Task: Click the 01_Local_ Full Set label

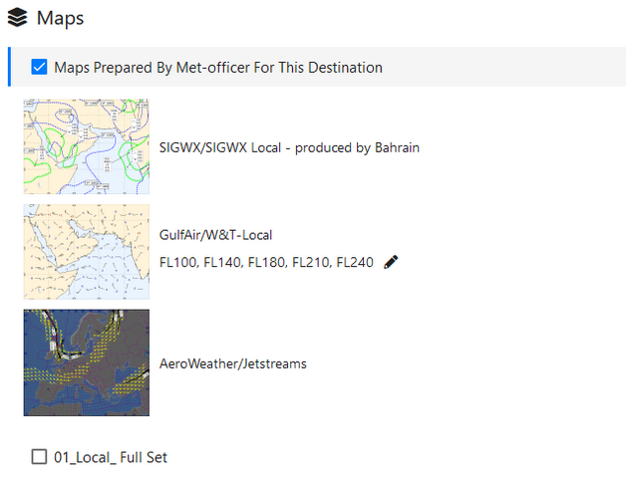Action: (111, 457)
